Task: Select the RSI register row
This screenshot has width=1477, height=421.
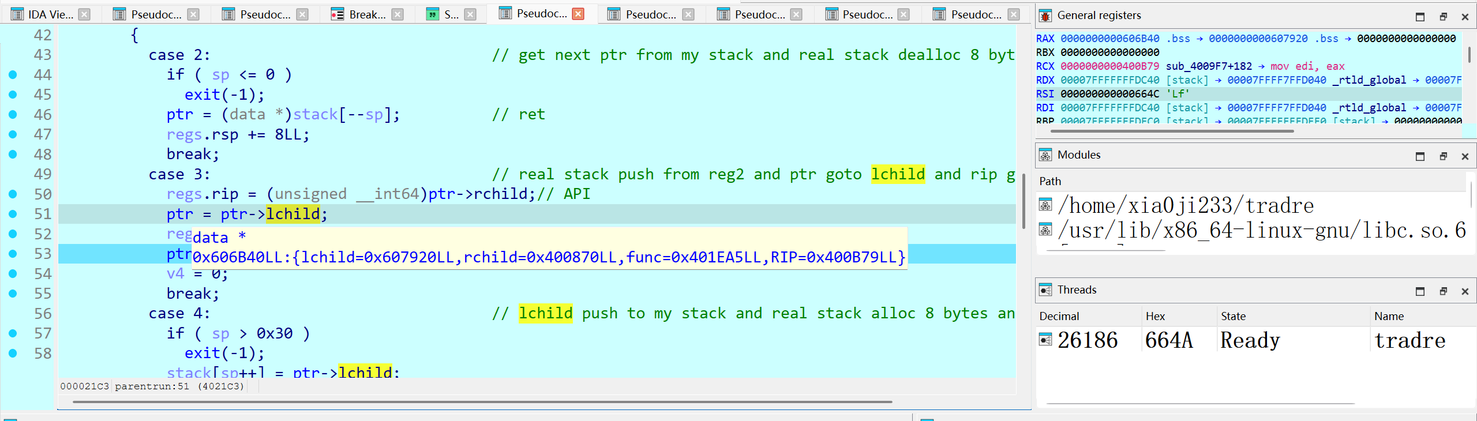Action: pos(1249,94)
